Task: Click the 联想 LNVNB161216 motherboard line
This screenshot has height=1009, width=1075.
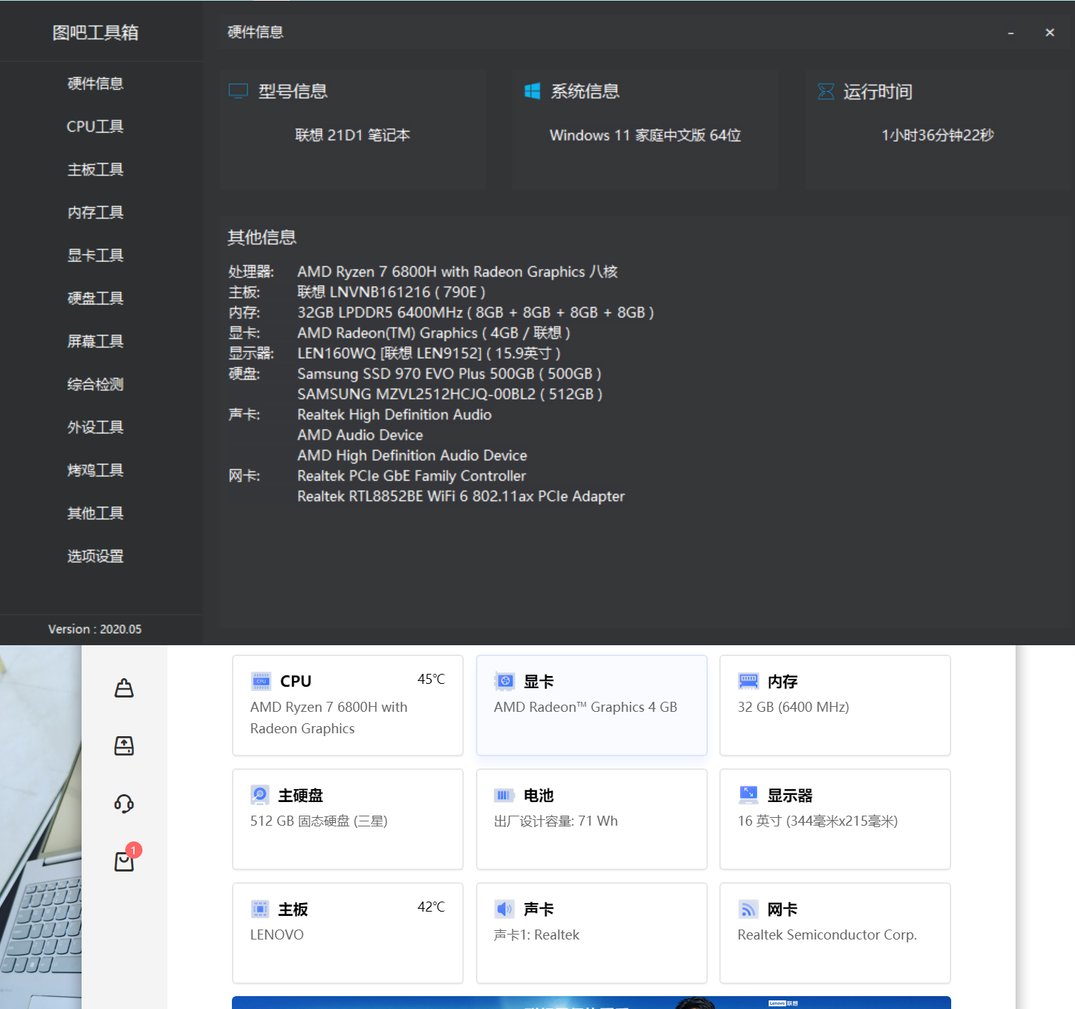Action: 391,292
